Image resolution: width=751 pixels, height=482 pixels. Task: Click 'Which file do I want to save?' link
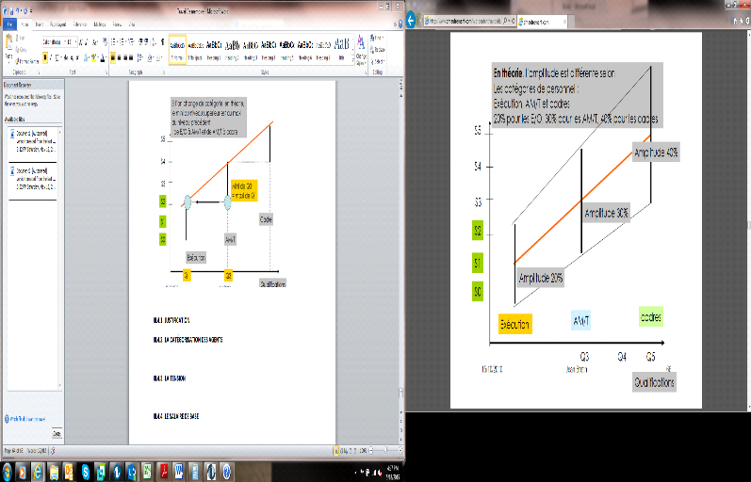(x=25, y=419)
